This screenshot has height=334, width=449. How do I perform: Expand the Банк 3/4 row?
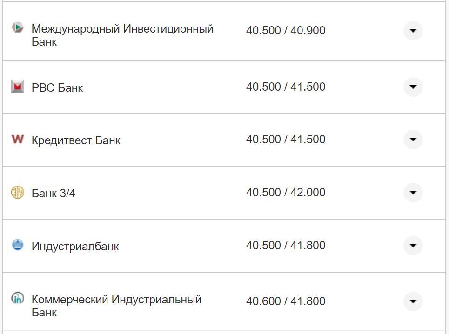pyautogui.click(x=413, y=193)
